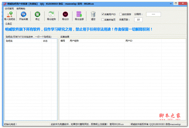Open the 访问官网 menu
Image resolution: width=189 pixels, height=128 pixels.
9,9
